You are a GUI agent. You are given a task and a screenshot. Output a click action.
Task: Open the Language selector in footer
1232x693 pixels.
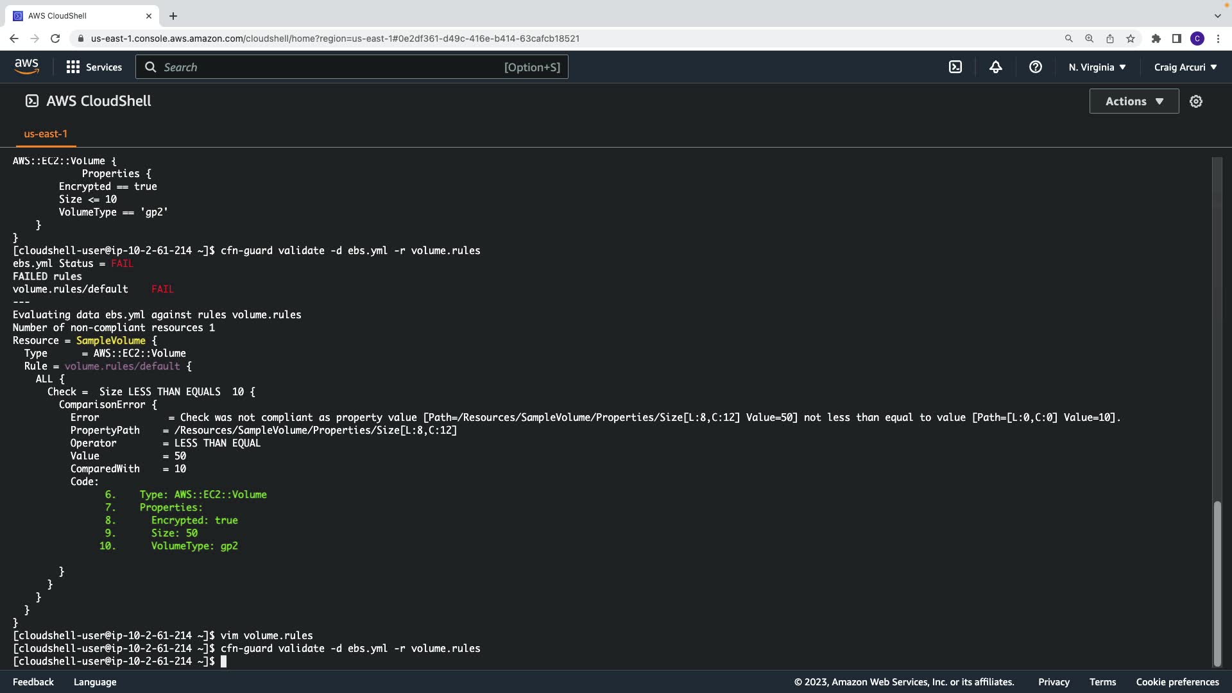(x=95, y=682)
